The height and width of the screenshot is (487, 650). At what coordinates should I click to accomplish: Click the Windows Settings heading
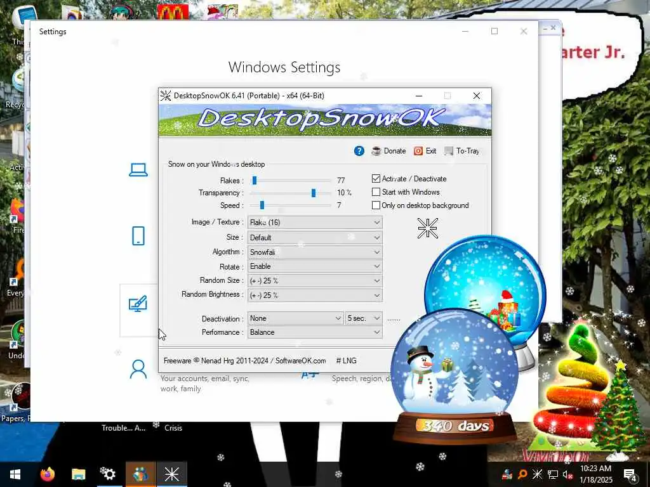[x=284, y=67]
